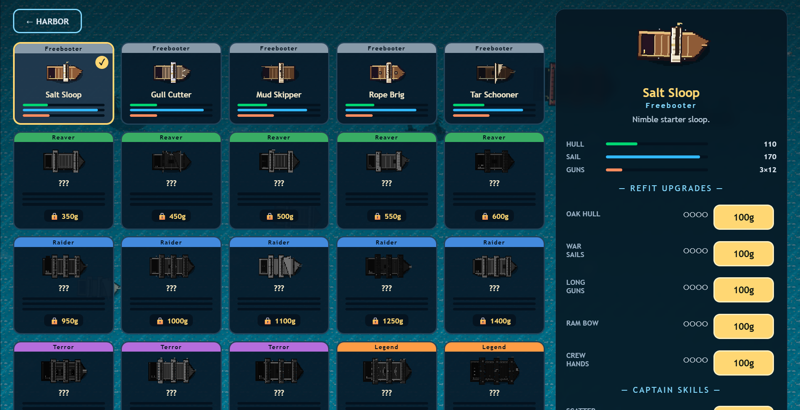Click the large Salt Sloop preview image

pyautogui.click(x=673, y=43)
